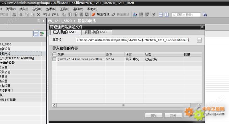Click the horizontal scrollbar left arrow
This screenshot has width=229, height=124.
click(x=54, y=105)
